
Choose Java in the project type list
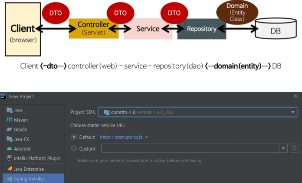[x=33, y=110]
